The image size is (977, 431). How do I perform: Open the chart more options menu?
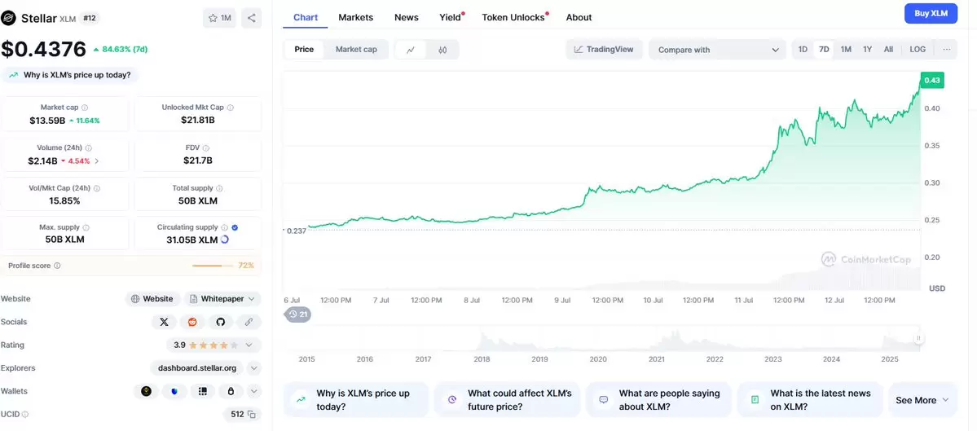click(x=947, y=49)
